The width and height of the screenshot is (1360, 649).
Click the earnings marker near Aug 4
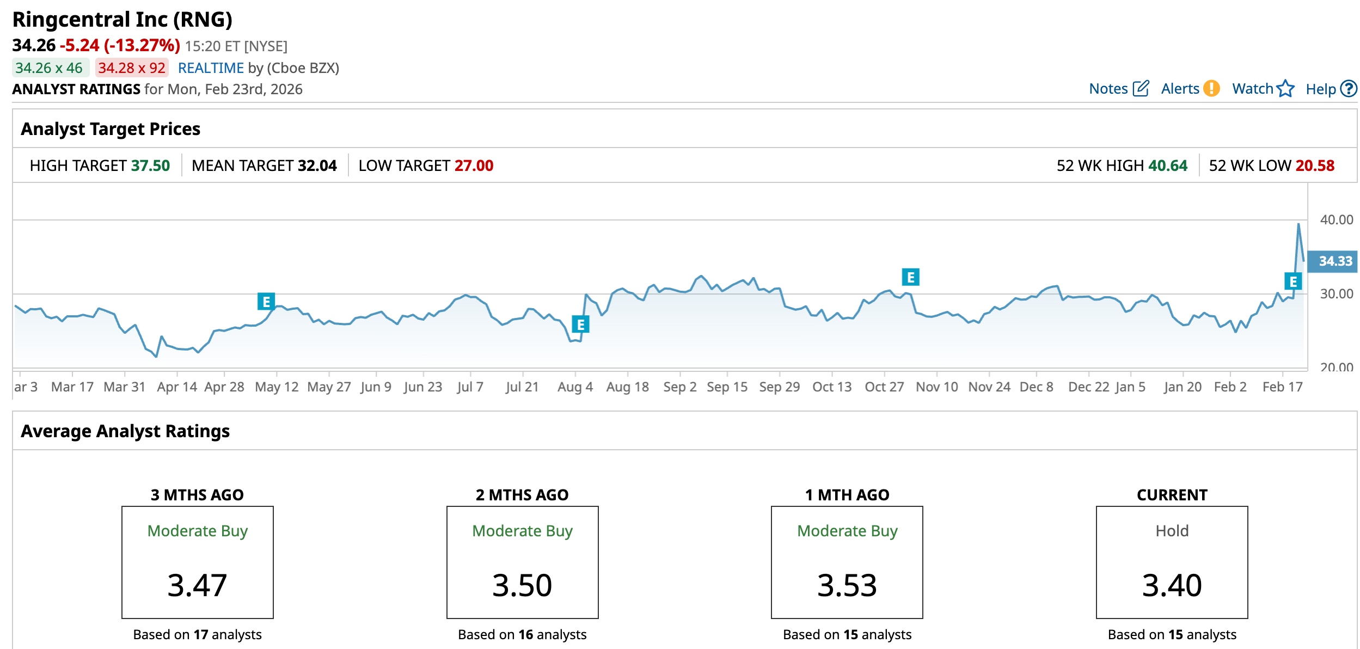580,325
